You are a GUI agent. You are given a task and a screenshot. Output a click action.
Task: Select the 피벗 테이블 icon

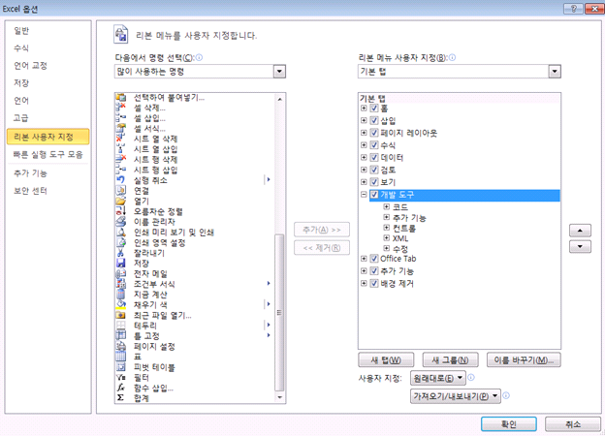click(x=121, y=367)
